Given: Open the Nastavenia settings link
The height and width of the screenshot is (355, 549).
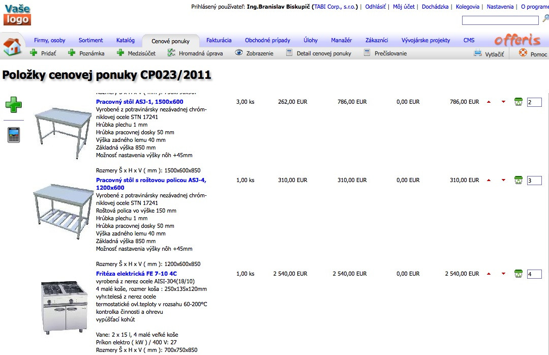Looking at the screenshot, I should 500,7.
